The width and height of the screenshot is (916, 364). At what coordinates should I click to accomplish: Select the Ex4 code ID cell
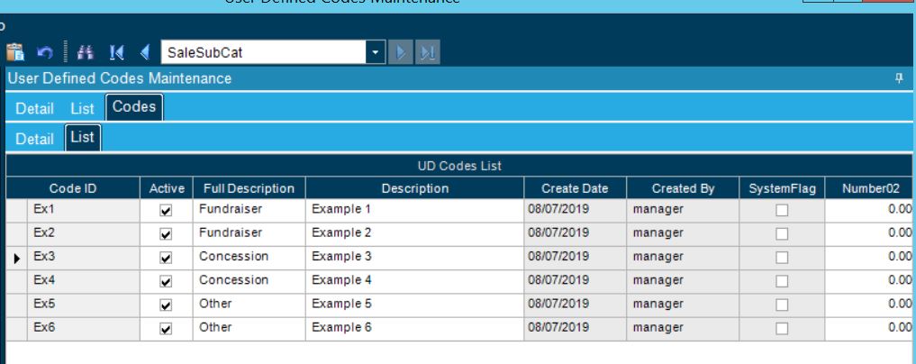tap(84, 282)
